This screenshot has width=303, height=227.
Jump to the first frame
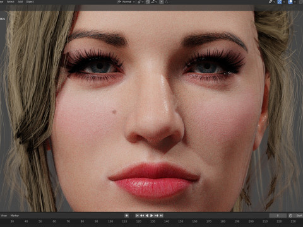[137, 216]
